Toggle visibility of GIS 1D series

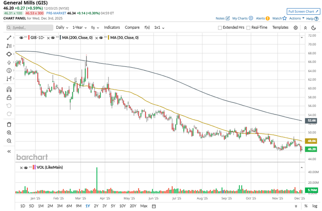tap(21, 38)
